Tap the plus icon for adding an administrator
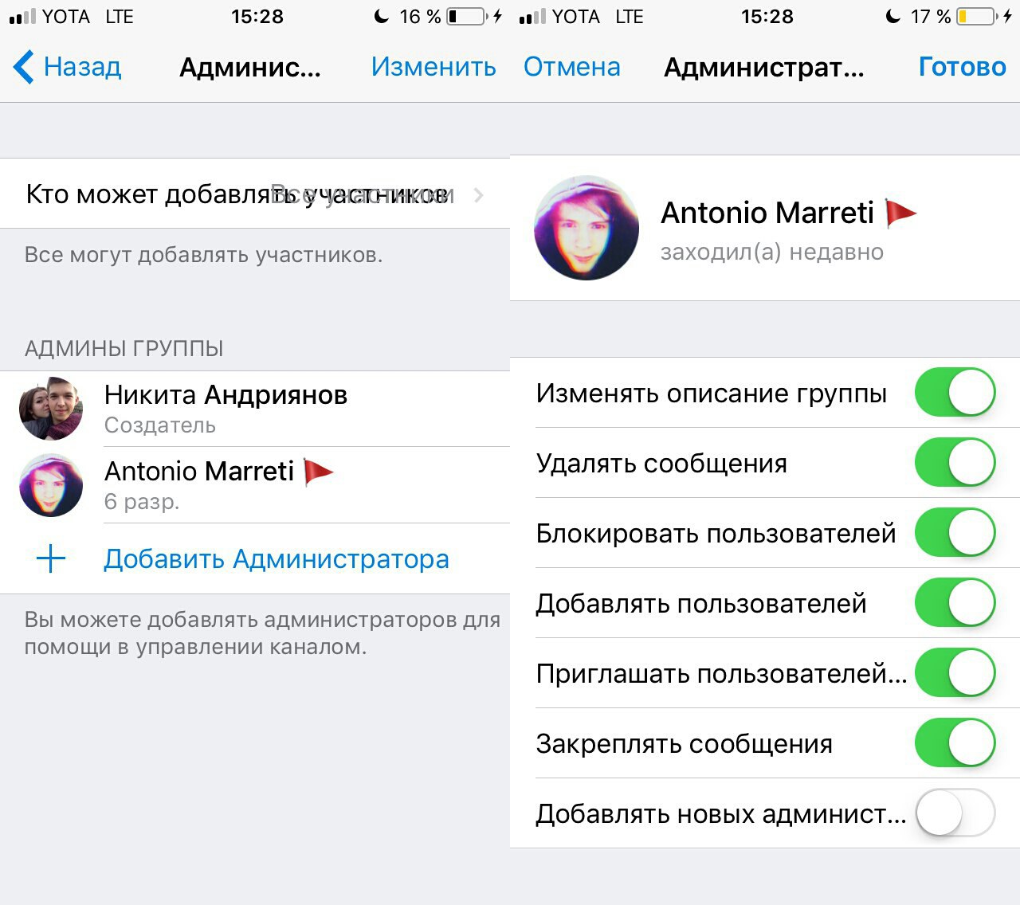The width and height of the screenshot is (1020, 905). pos(51,559)
